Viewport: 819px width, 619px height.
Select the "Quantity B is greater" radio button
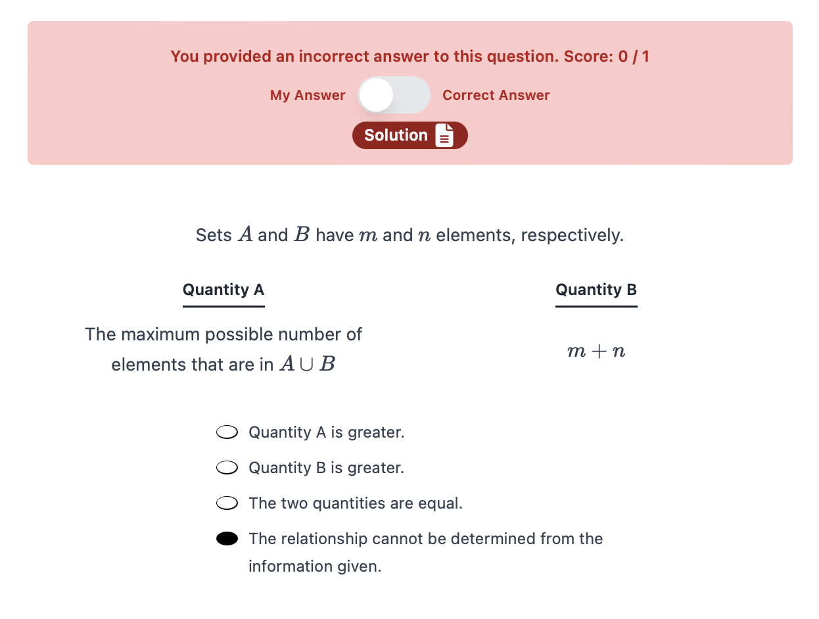227,468
